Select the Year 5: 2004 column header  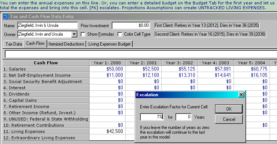(x=252, y=63)
